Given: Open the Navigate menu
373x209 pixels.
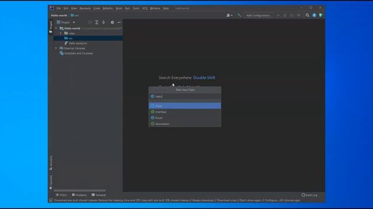Looking at the screenshot, I should point(85,8).
